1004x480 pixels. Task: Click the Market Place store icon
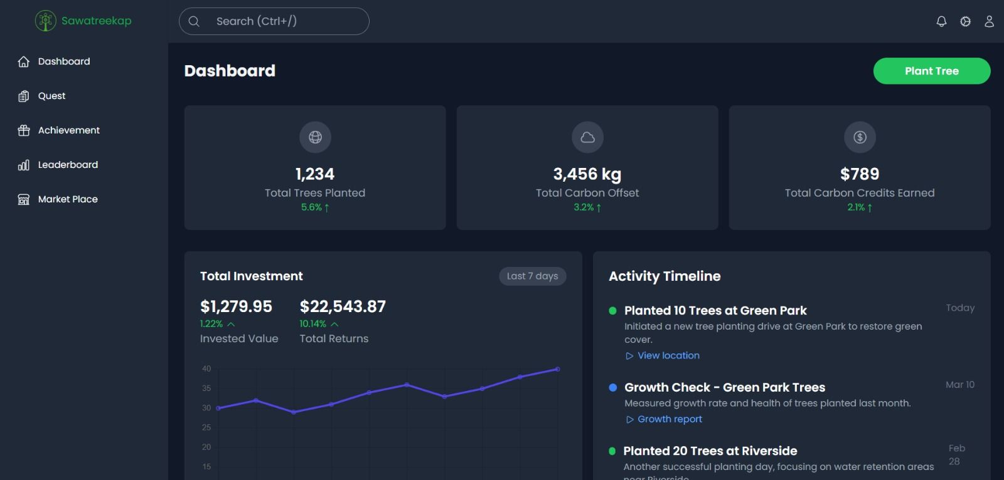tap(24, 199)
